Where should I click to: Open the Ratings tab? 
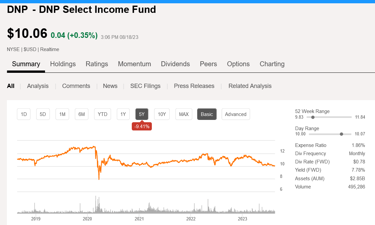click(x=97, y=64)
